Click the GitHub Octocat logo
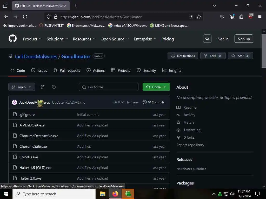This screenshot has height=199, width=266. (13, 39)
